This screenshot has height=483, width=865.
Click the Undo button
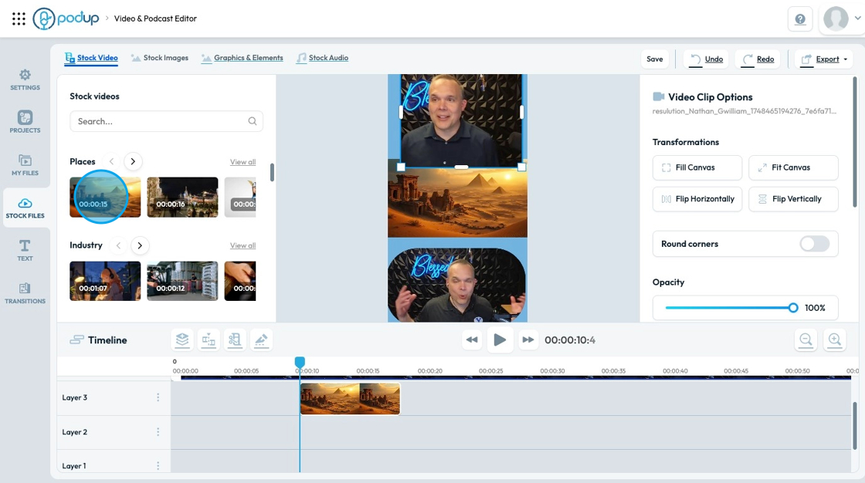point(706,59)
